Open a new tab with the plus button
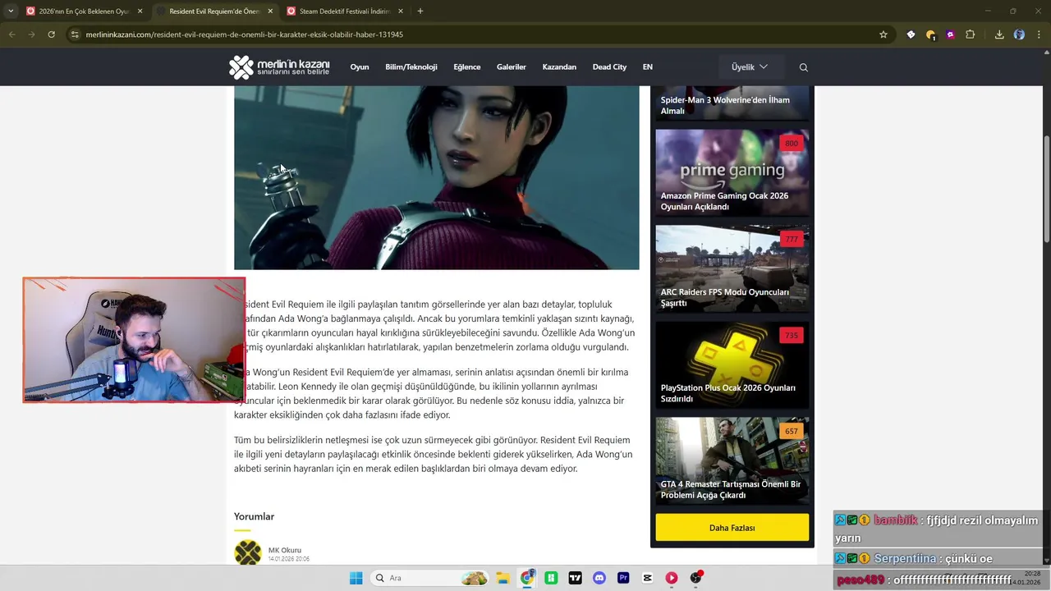The width and height of the screenshot is (1051, 591). [x=420, y=11]
